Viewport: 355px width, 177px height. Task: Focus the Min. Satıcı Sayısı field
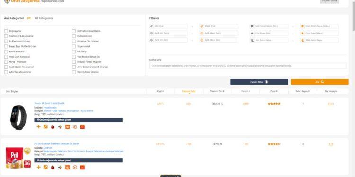pos(269,40)
